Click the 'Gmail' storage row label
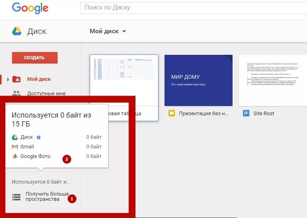The image size is (307, 218). coord(27,146)
